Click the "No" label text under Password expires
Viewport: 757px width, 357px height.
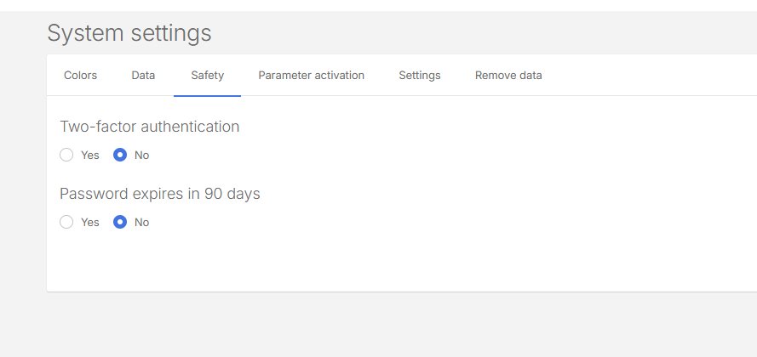tap(141, 222)
